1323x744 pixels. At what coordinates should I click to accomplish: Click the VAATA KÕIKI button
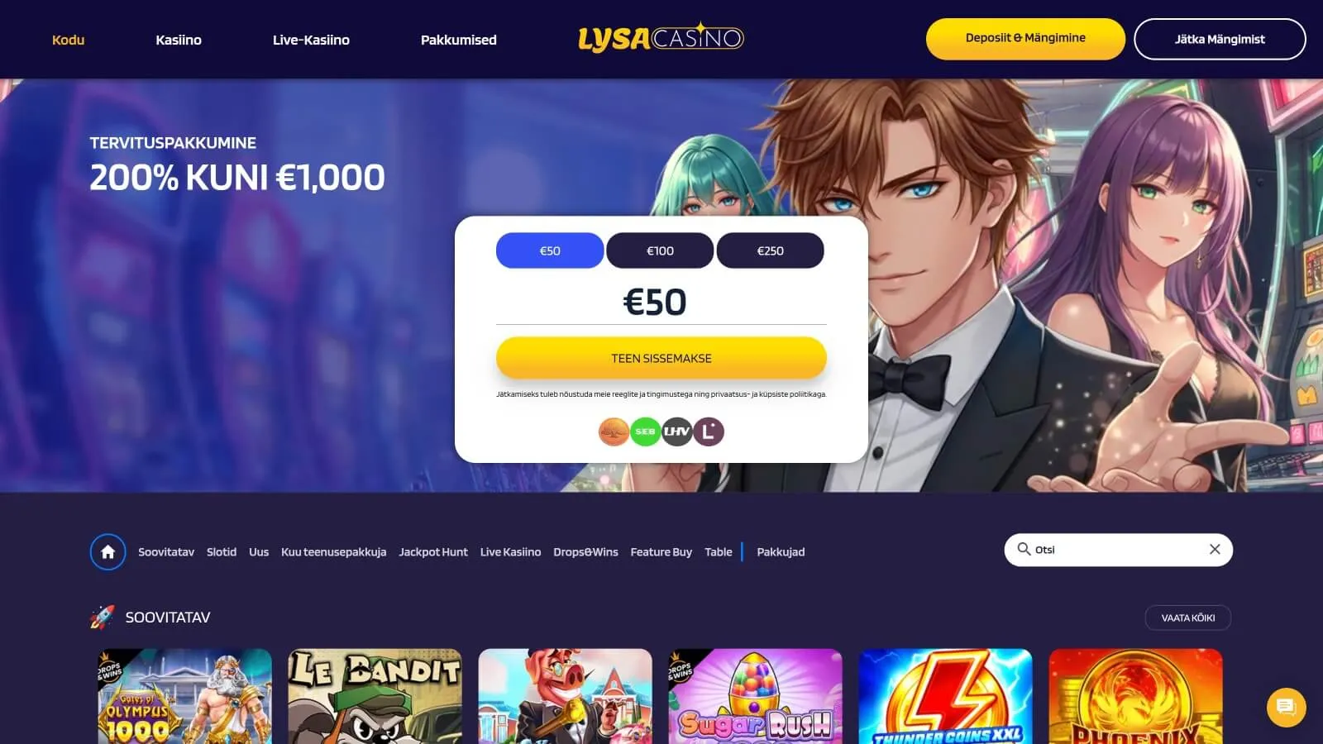pos(1188,618)
